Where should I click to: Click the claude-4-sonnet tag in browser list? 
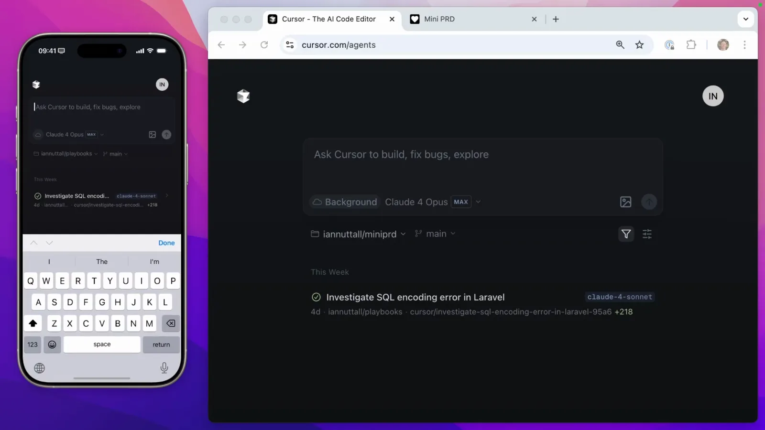[620, 297]
